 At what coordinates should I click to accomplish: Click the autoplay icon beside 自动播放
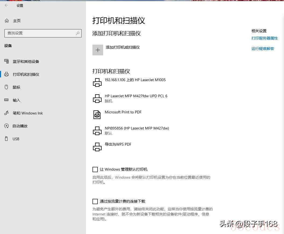point(6,126)
